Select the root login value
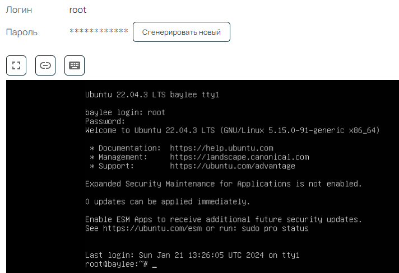 (78, 10)
